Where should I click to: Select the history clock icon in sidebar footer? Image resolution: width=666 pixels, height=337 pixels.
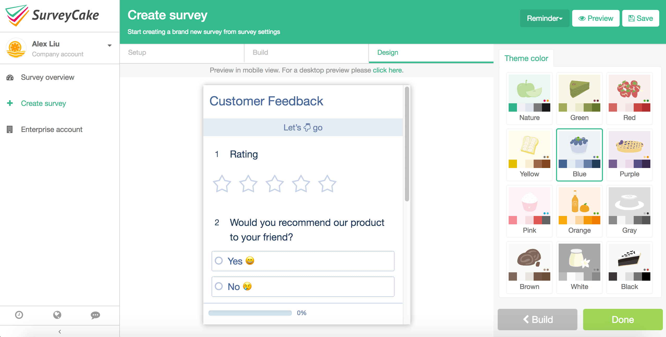(x=20, y=315)
